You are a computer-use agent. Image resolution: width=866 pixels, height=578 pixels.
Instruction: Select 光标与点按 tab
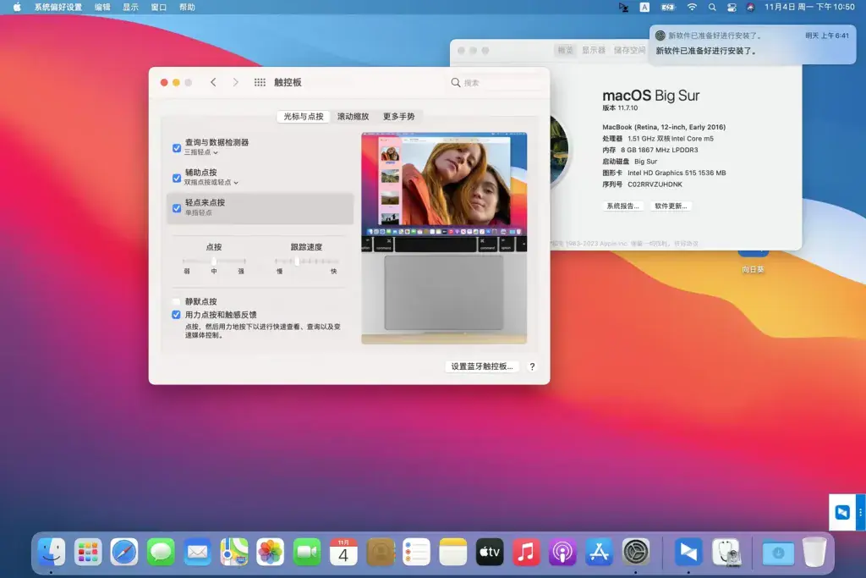tap(304, 117)
